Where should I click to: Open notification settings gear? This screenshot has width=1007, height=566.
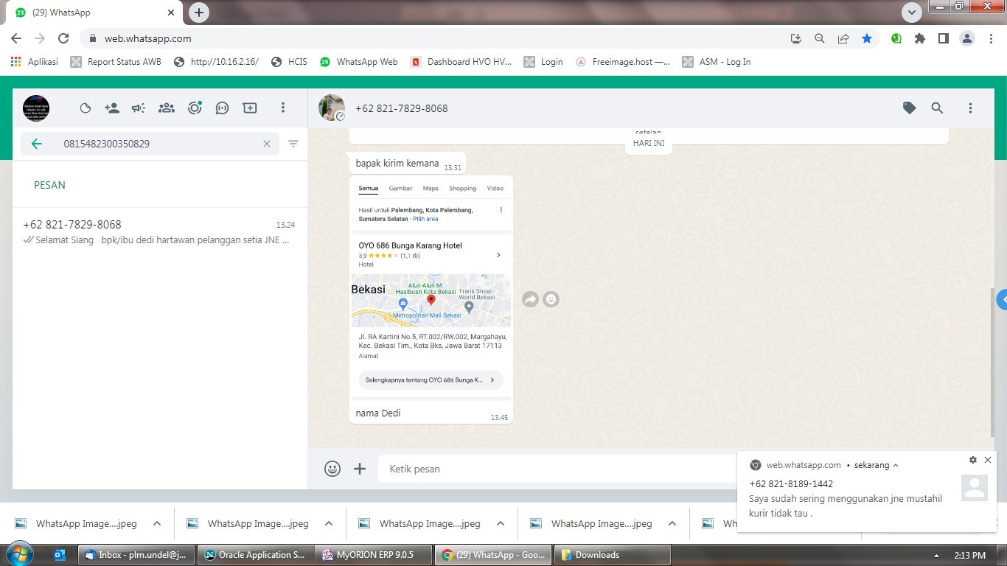(x=973, y=460)
